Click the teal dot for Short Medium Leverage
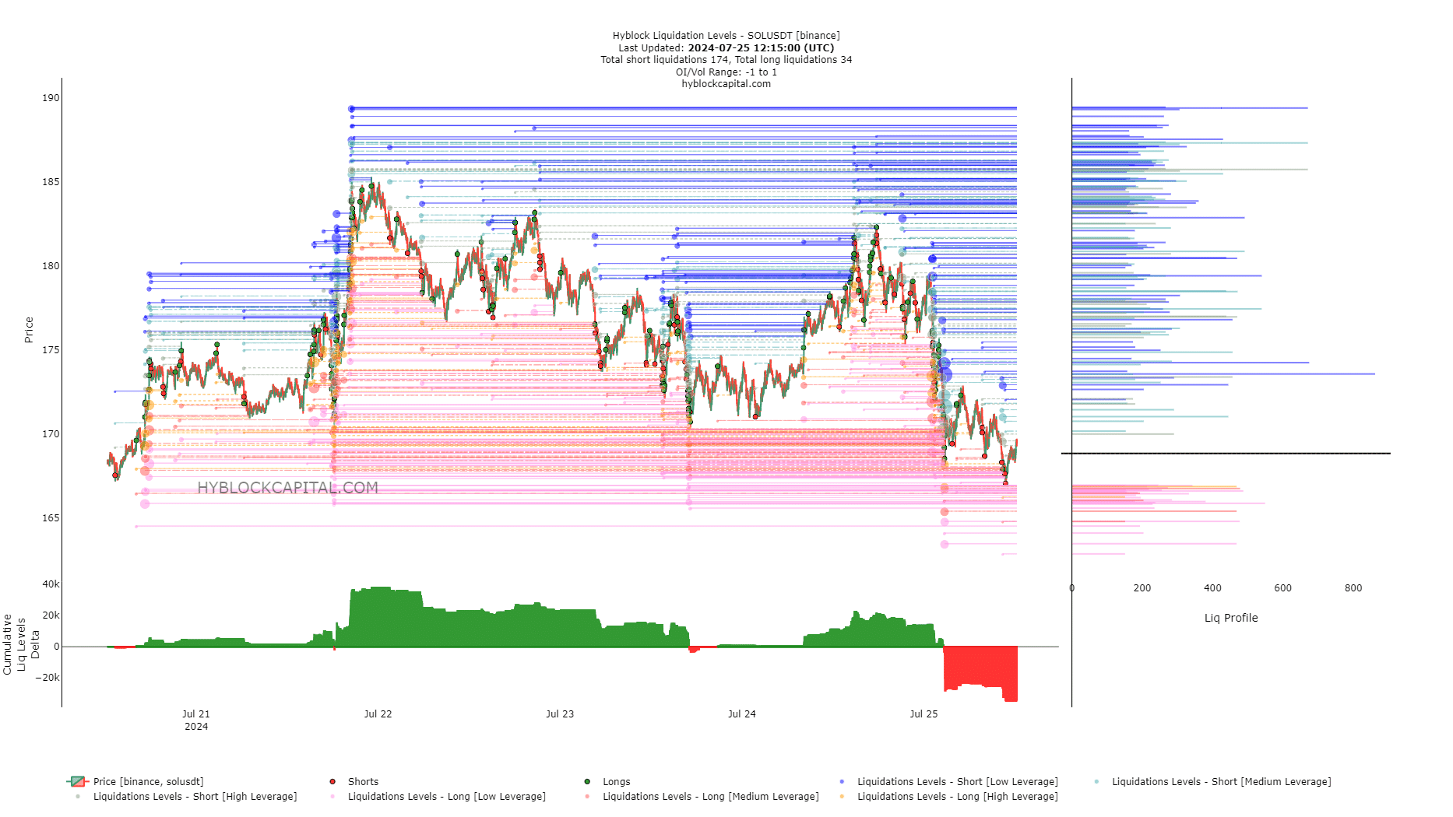The height and width of the screenshot is (817, 1453). (1096, 781)
